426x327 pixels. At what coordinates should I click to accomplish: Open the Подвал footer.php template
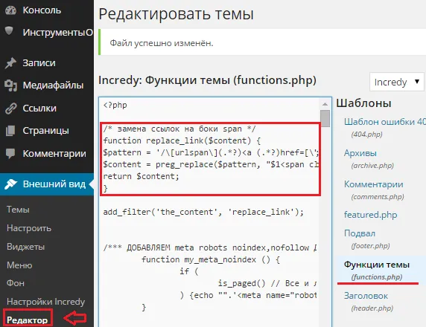point(360,233)
